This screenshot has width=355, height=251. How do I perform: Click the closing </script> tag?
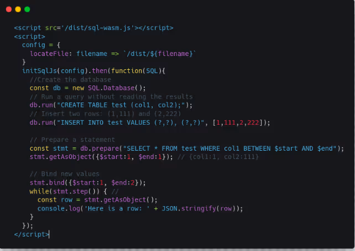point(32,234)
